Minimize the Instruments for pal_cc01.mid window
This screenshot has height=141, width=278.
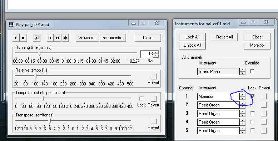pyautogui.click(x=243, y=23)
